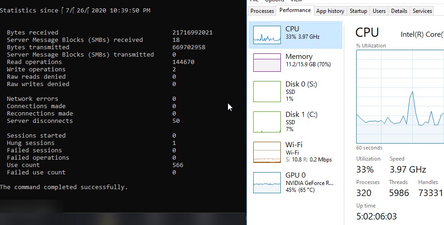Select the Startup tab

point(358,11)
